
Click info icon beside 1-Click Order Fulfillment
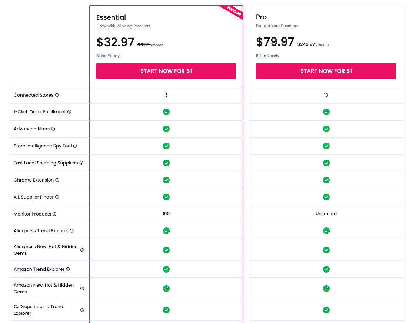[69, 112]
